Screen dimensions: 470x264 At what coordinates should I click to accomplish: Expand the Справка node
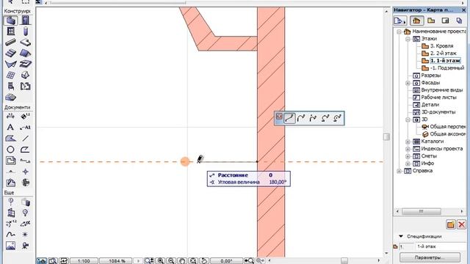click(399, 171)
